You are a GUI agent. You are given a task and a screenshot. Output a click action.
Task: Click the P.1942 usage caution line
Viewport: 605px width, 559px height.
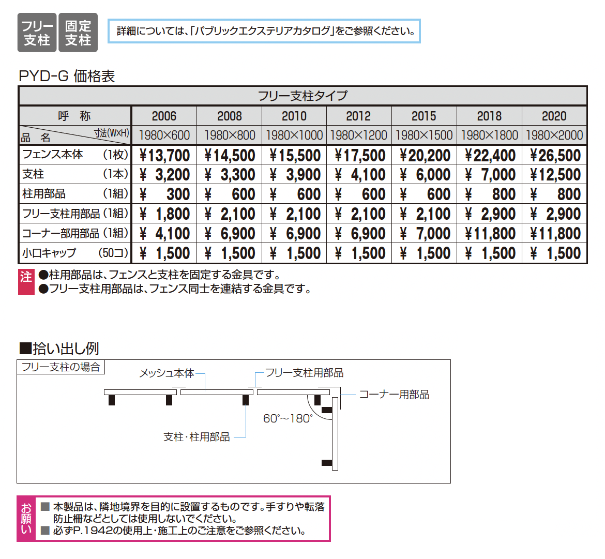tap(174, 531)
